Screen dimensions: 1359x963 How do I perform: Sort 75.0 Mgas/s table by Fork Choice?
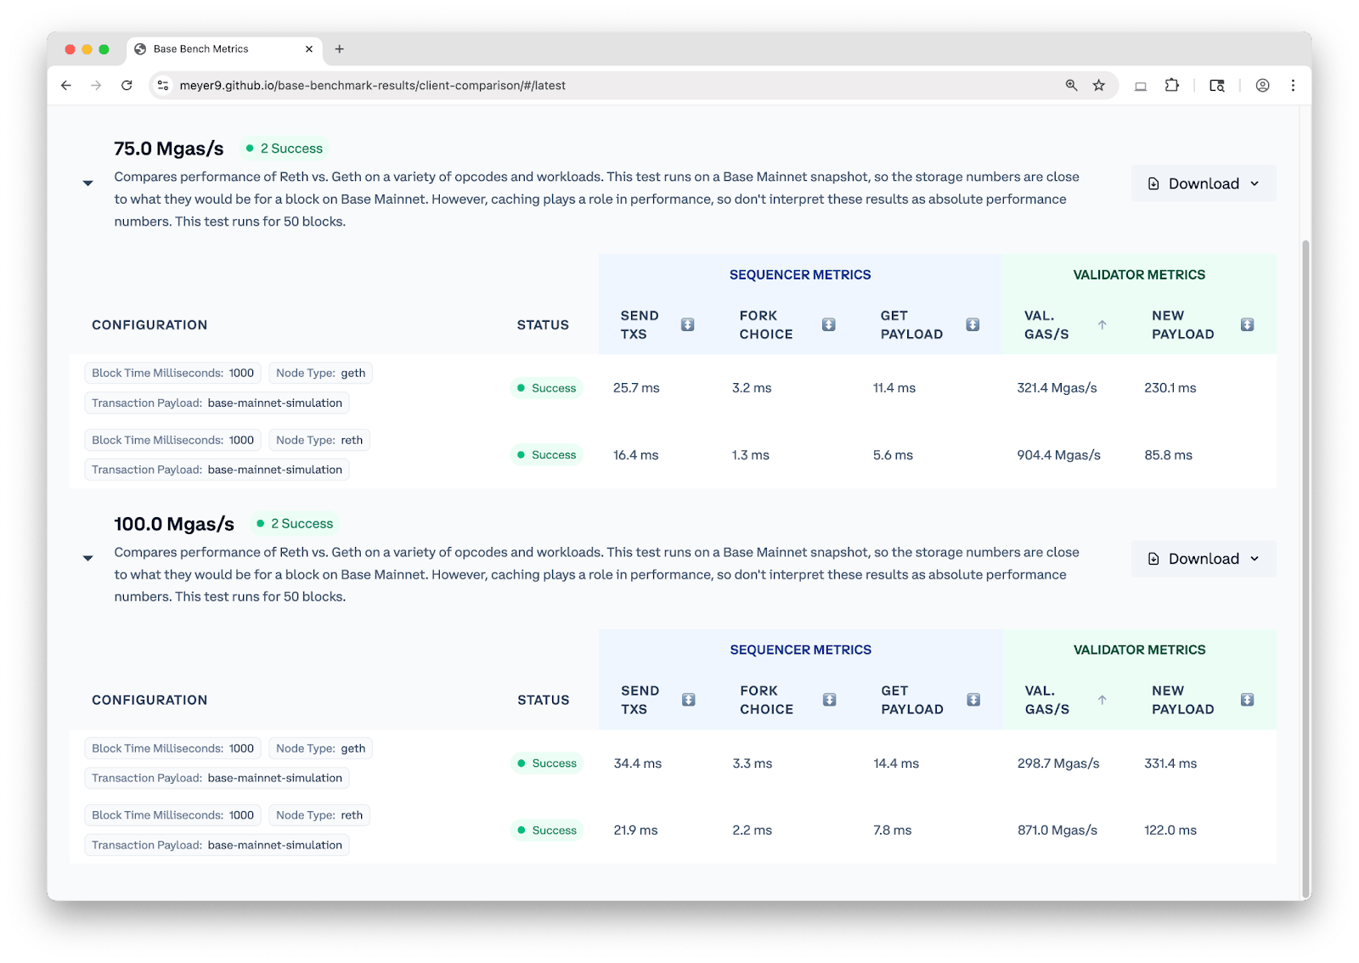[x=829, y=324]
